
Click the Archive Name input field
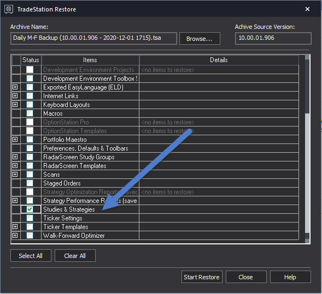[x=93, y=38]
